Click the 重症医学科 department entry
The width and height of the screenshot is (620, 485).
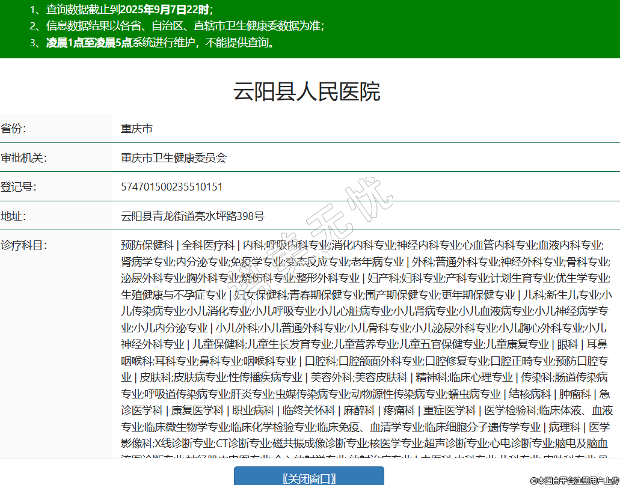coord(449,410)
